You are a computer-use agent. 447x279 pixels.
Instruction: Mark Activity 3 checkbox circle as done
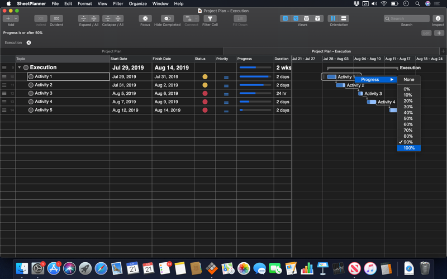coord(31,93)
